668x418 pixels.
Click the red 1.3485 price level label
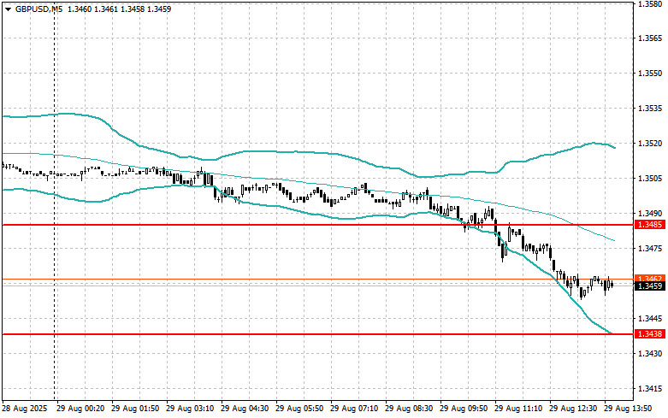pos(649,224)
